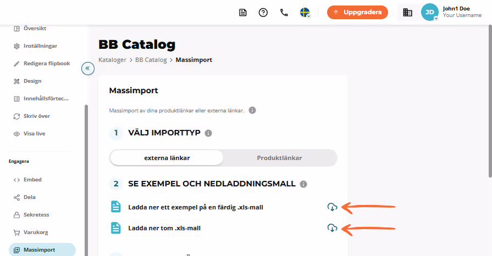The height and width of the screenshot is (256, 492).
Task: Click the orange Uppgradera button
Action: coord(357,12)
